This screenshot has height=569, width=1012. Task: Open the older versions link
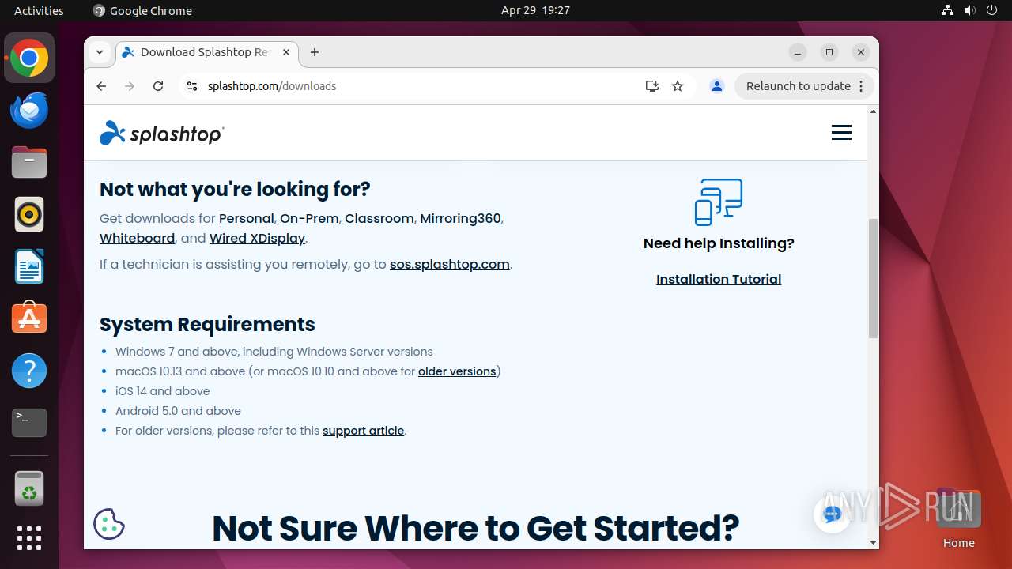coord(457,371)
